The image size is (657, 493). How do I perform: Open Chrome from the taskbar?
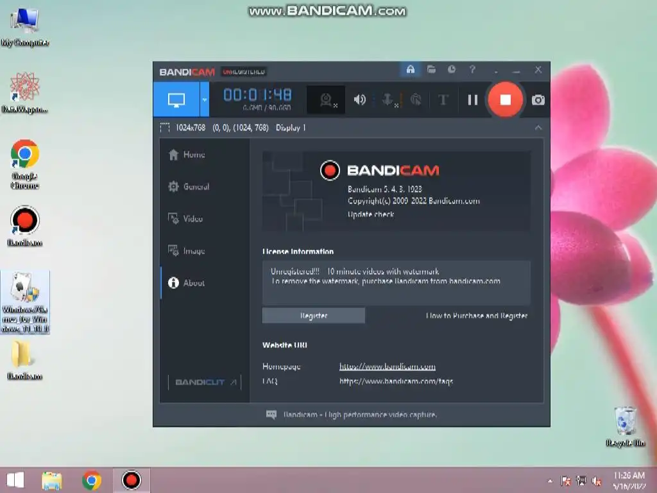pyautogui.click(x=91, y=480)
